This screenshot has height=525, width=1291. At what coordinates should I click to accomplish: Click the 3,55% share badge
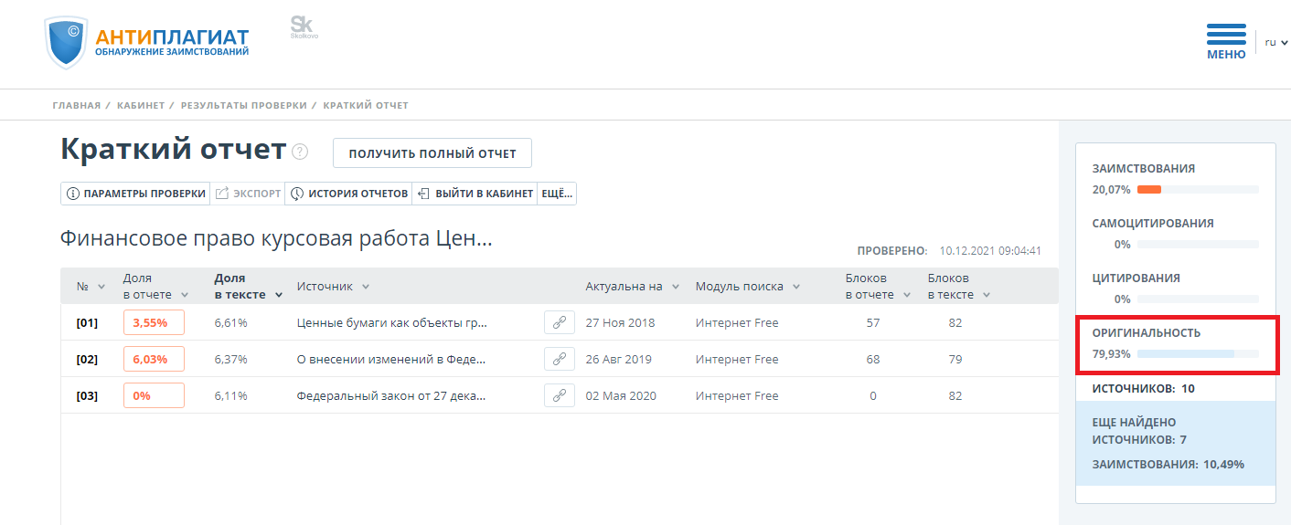coord(154,323)
